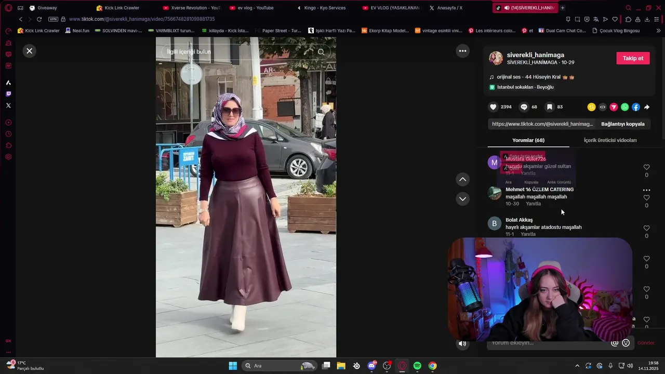Image resolution: width=665 pixels, height=374 pixels.
Task: Open comments via the speech bubble icon
Action: (524, 107)
